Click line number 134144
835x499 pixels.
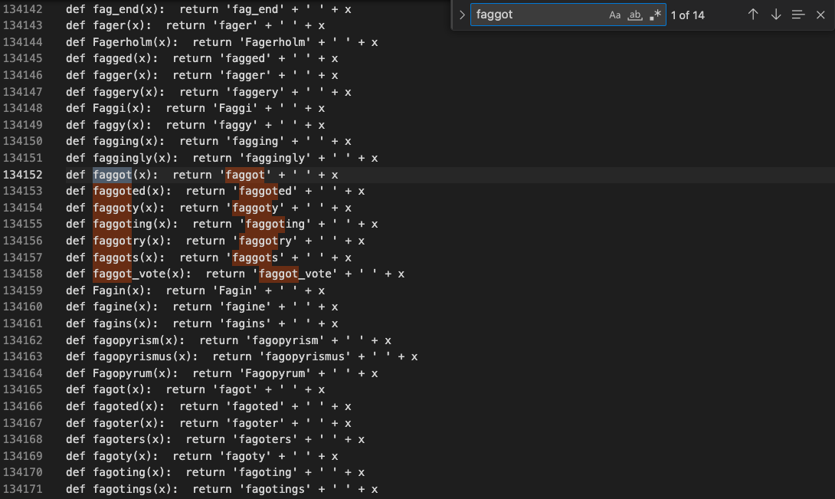coord(23,42)
